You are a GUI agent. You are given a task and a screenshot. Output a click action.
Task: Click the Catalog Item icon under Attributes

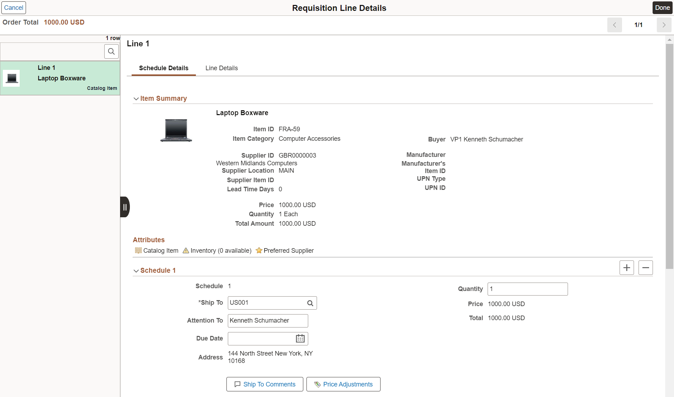[x=138, y=250]
